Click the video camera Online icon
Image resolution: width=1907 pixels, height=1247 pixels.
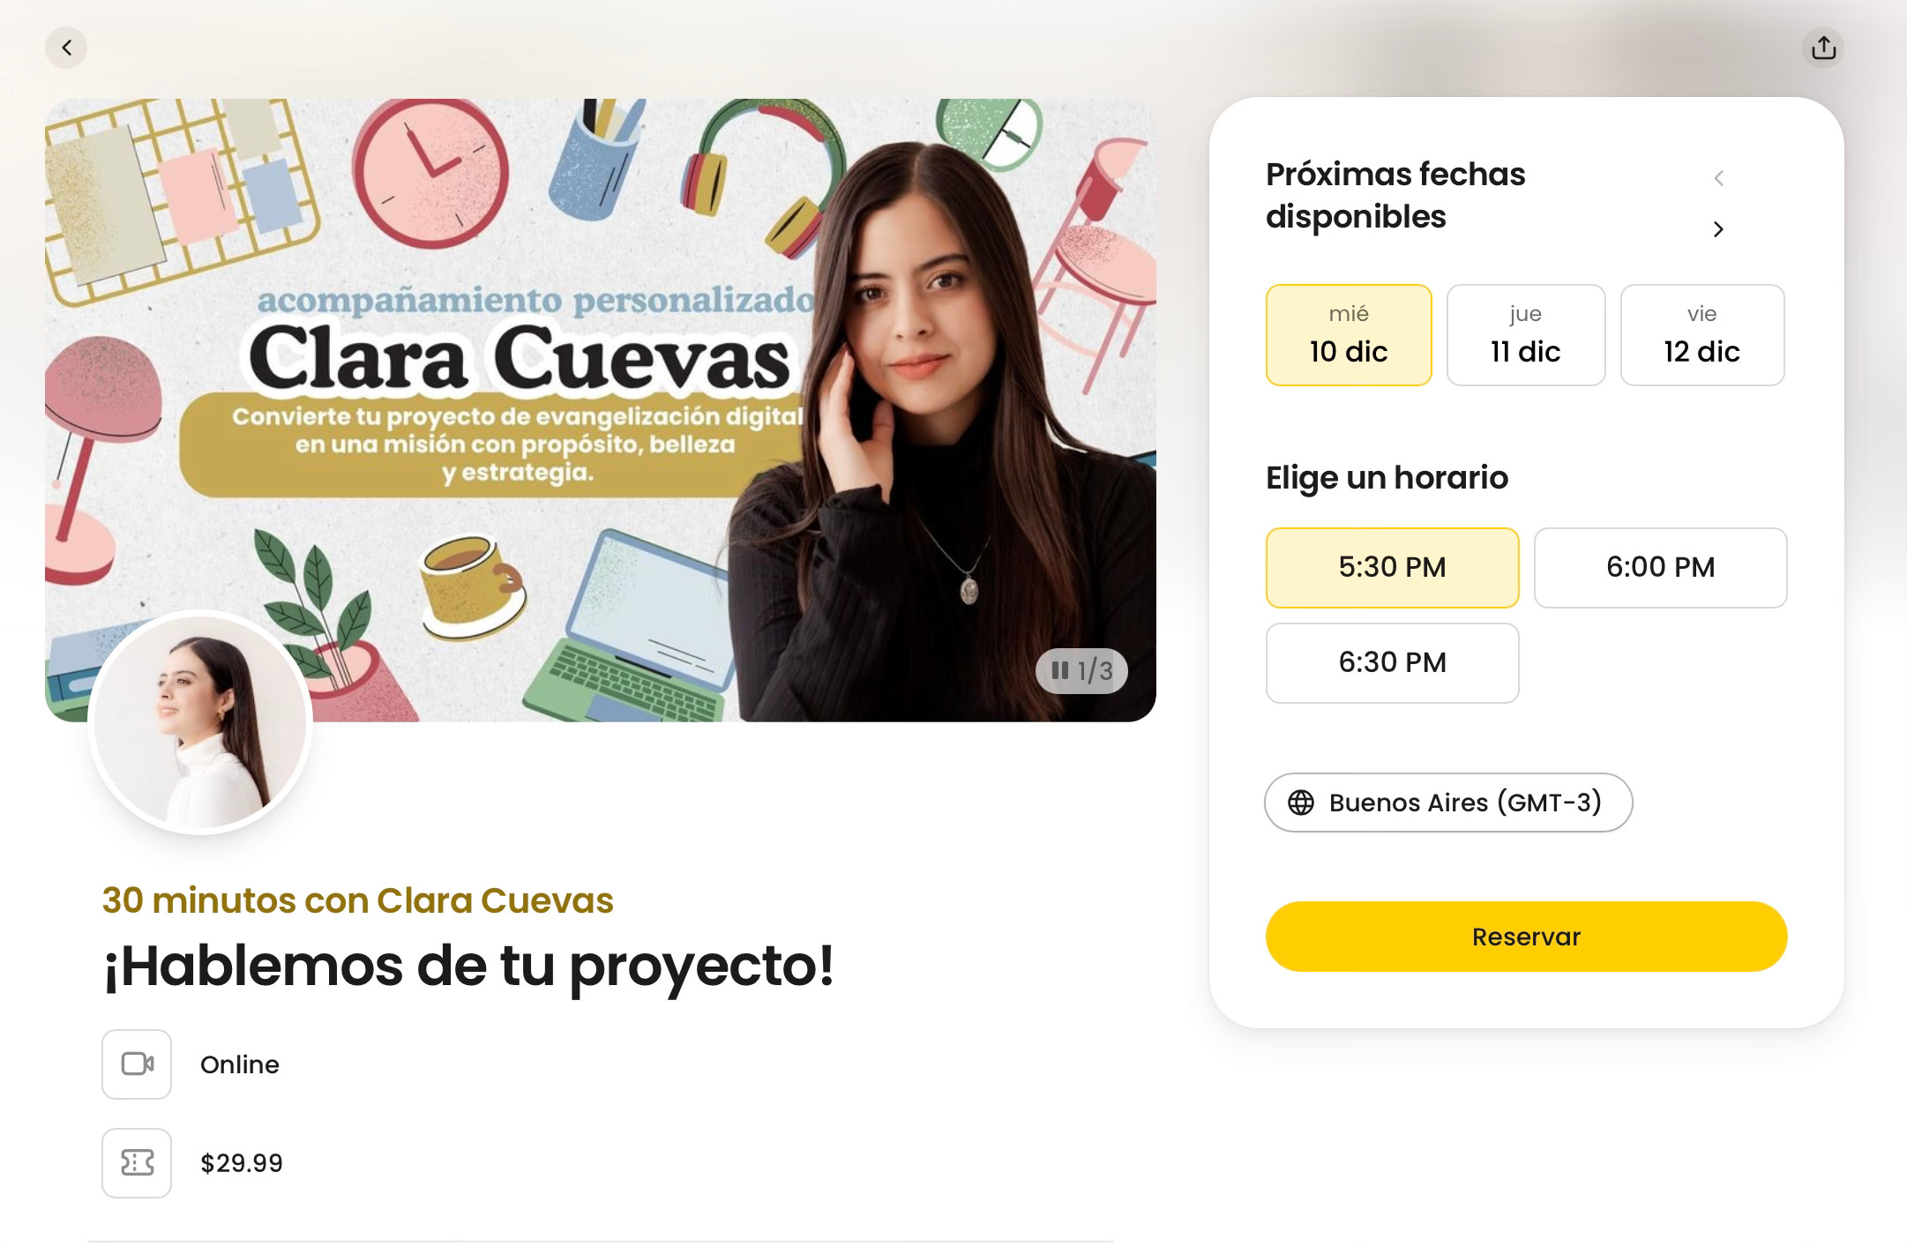[x=137, y=1064]
